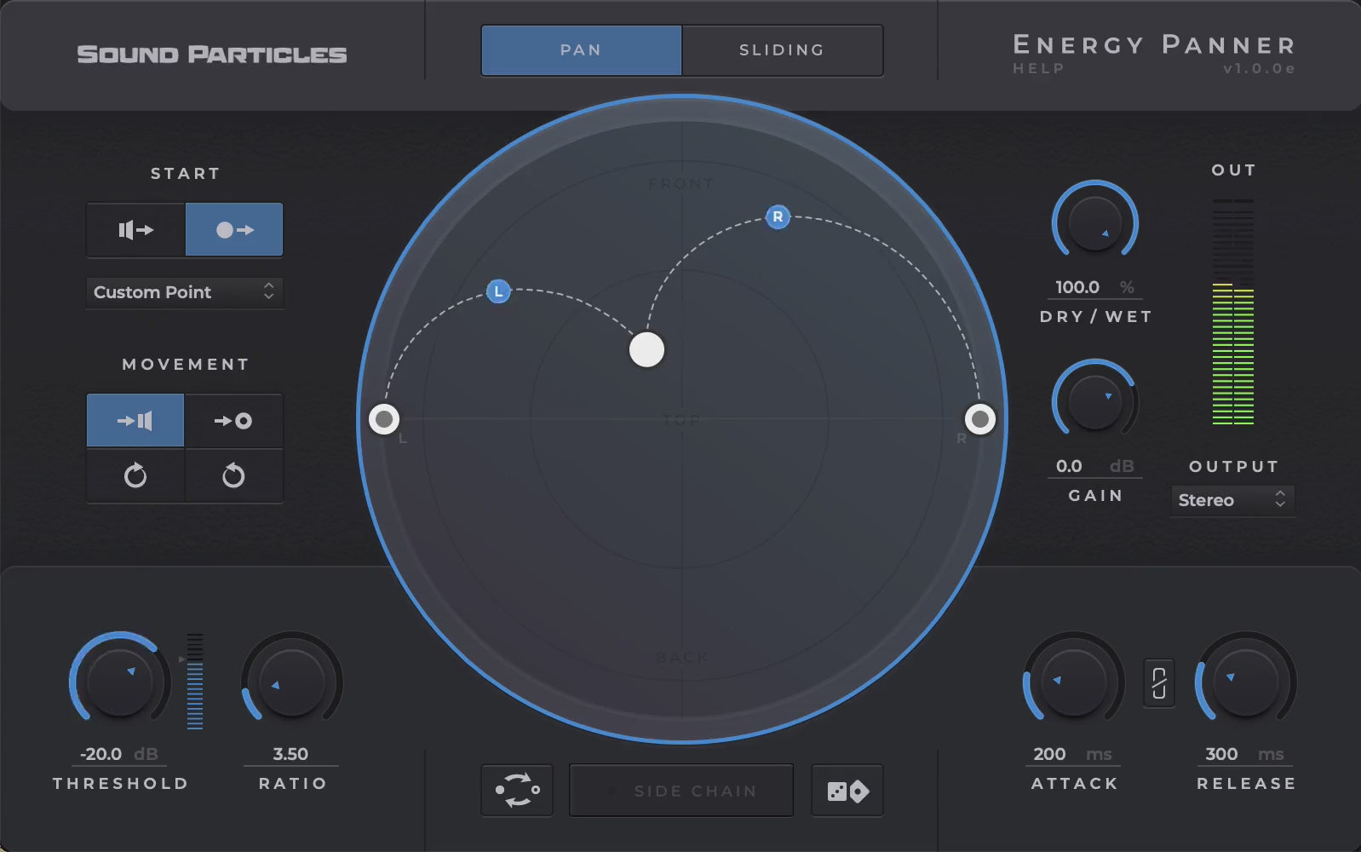Click the Dry/Wet knob
The image size is (1361, 852).
(1095, 222)
